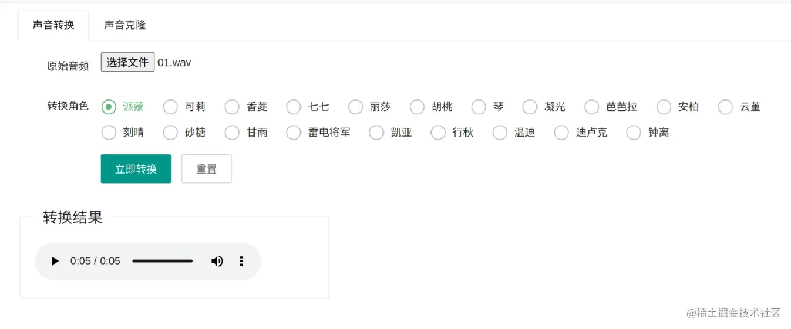Click the 0:05 / 0:05 time display
This screenshot has height=329, width=791.
point(95,261)
